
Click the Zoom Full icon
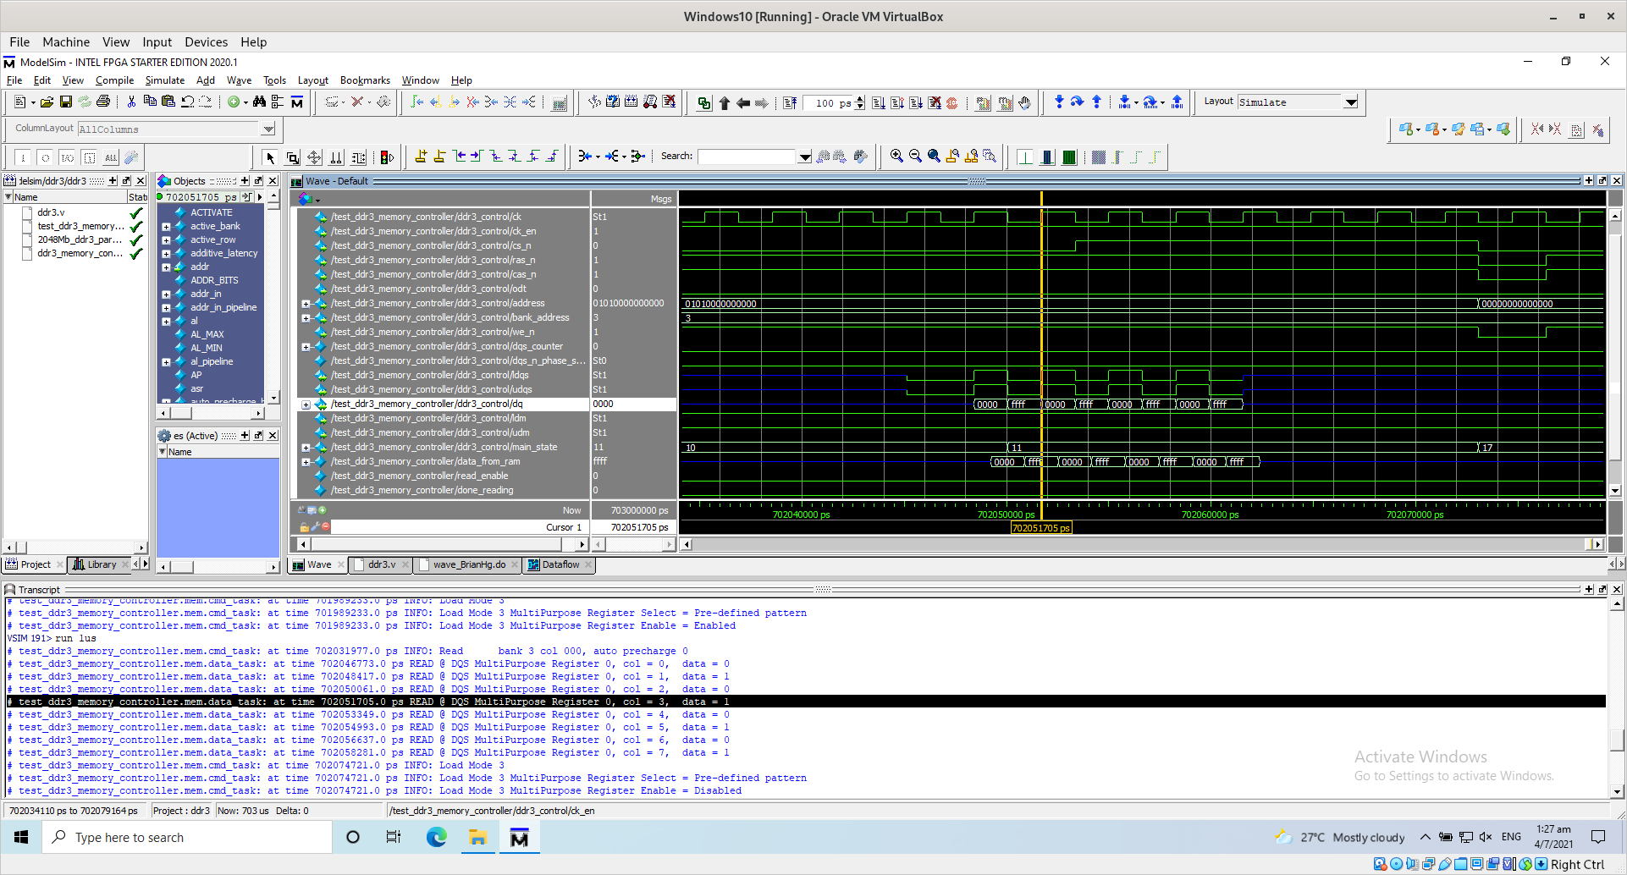tap(934, 157)
